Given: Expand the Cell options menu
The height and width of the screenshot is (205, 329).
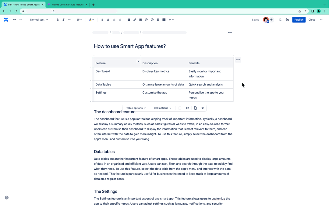Looking at the screenshot, I should pyautogui.click(x=162, y=108).
